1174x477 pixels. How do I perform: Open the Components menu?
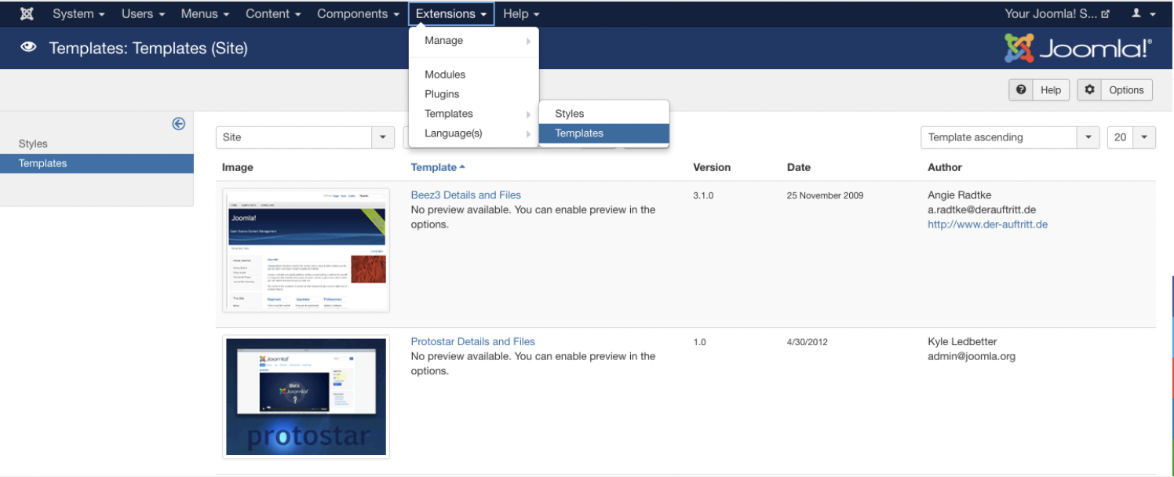359,13
